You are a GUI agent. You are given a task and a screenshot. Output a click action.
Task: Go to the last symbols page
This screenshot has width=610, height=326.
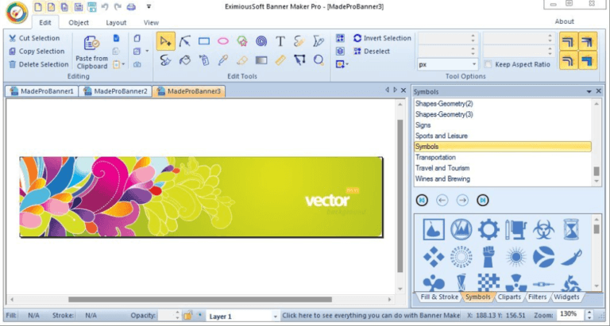click(x=482, y=201)
